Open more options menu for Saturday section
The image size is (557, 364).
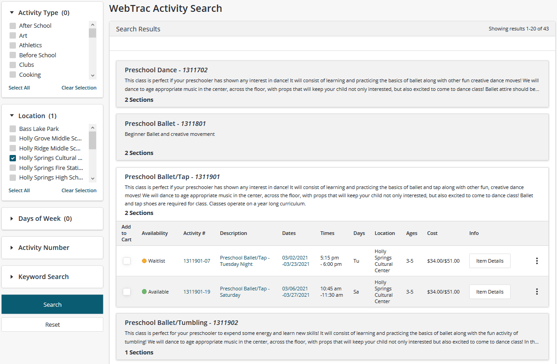tap(537, 292)
